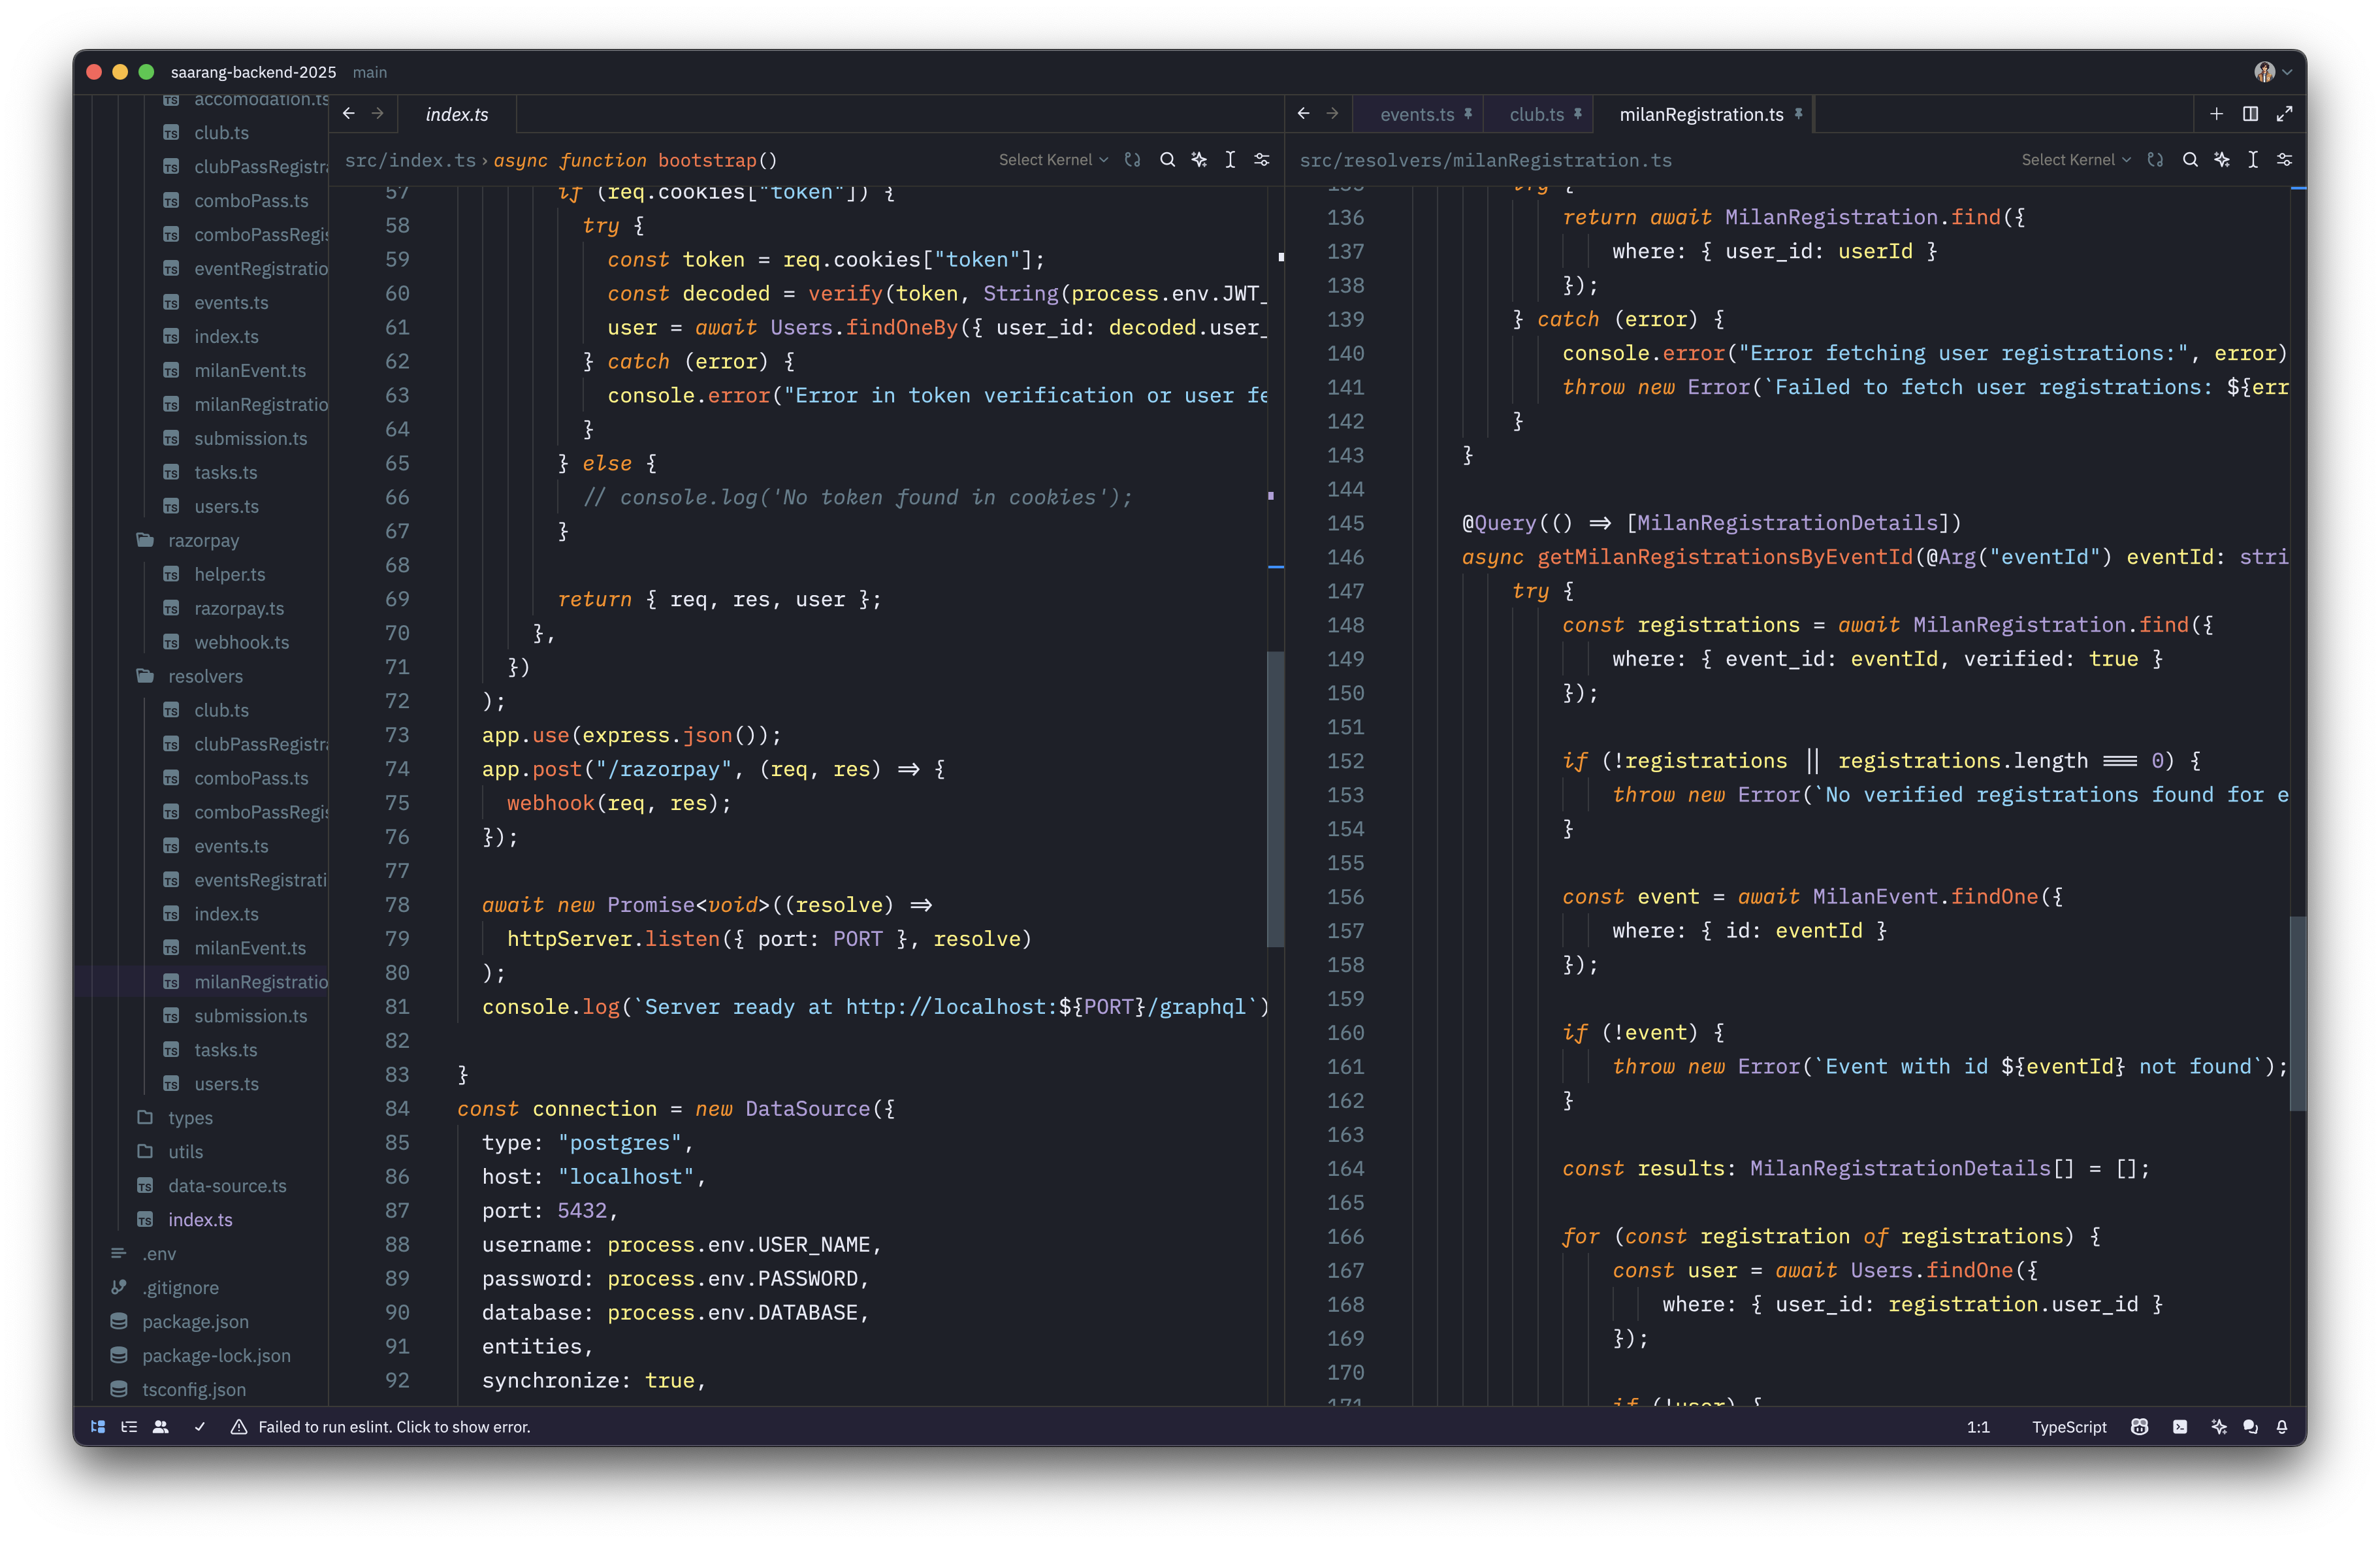Zoom the pane with expand arrows icon
The height and width of the screenshot is (1543, 2380).
point(2284,114)
